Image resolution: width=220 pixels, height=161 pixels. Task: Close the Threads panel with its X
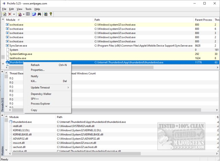[x=2, y=71]
